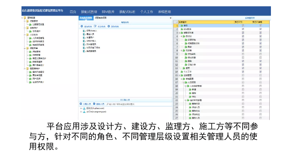This screenshot has width=284, height=162.
Task: Switch to 项目角色权限 tab
Action: 101,18
